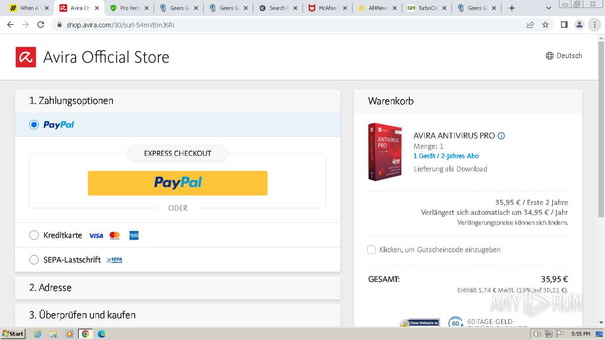Image resolution: width=605 pixels, height=340 pixels.
Task: Select the Kreditkarte radio button
Action: click(x=34, y=235)
